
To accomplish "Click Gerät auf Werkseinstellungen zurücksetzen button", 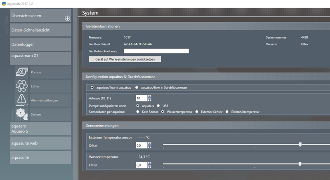I will pyautogui.click(x=125, y=59).
